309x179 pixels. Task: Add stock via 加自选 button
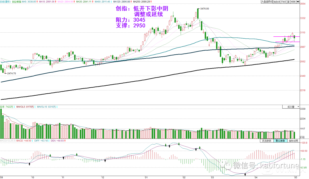click(276, 2)
